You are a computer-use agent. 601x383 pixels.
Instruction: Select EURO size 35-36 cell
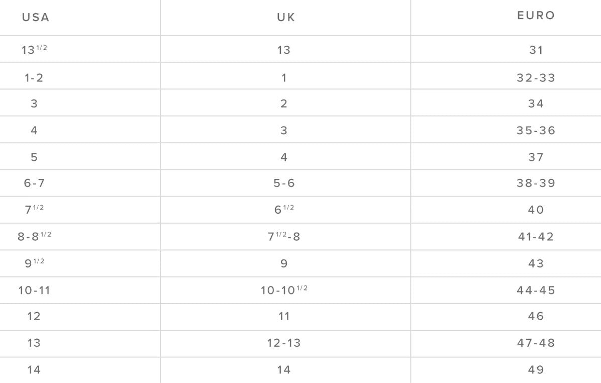click(x=536, y=130)
